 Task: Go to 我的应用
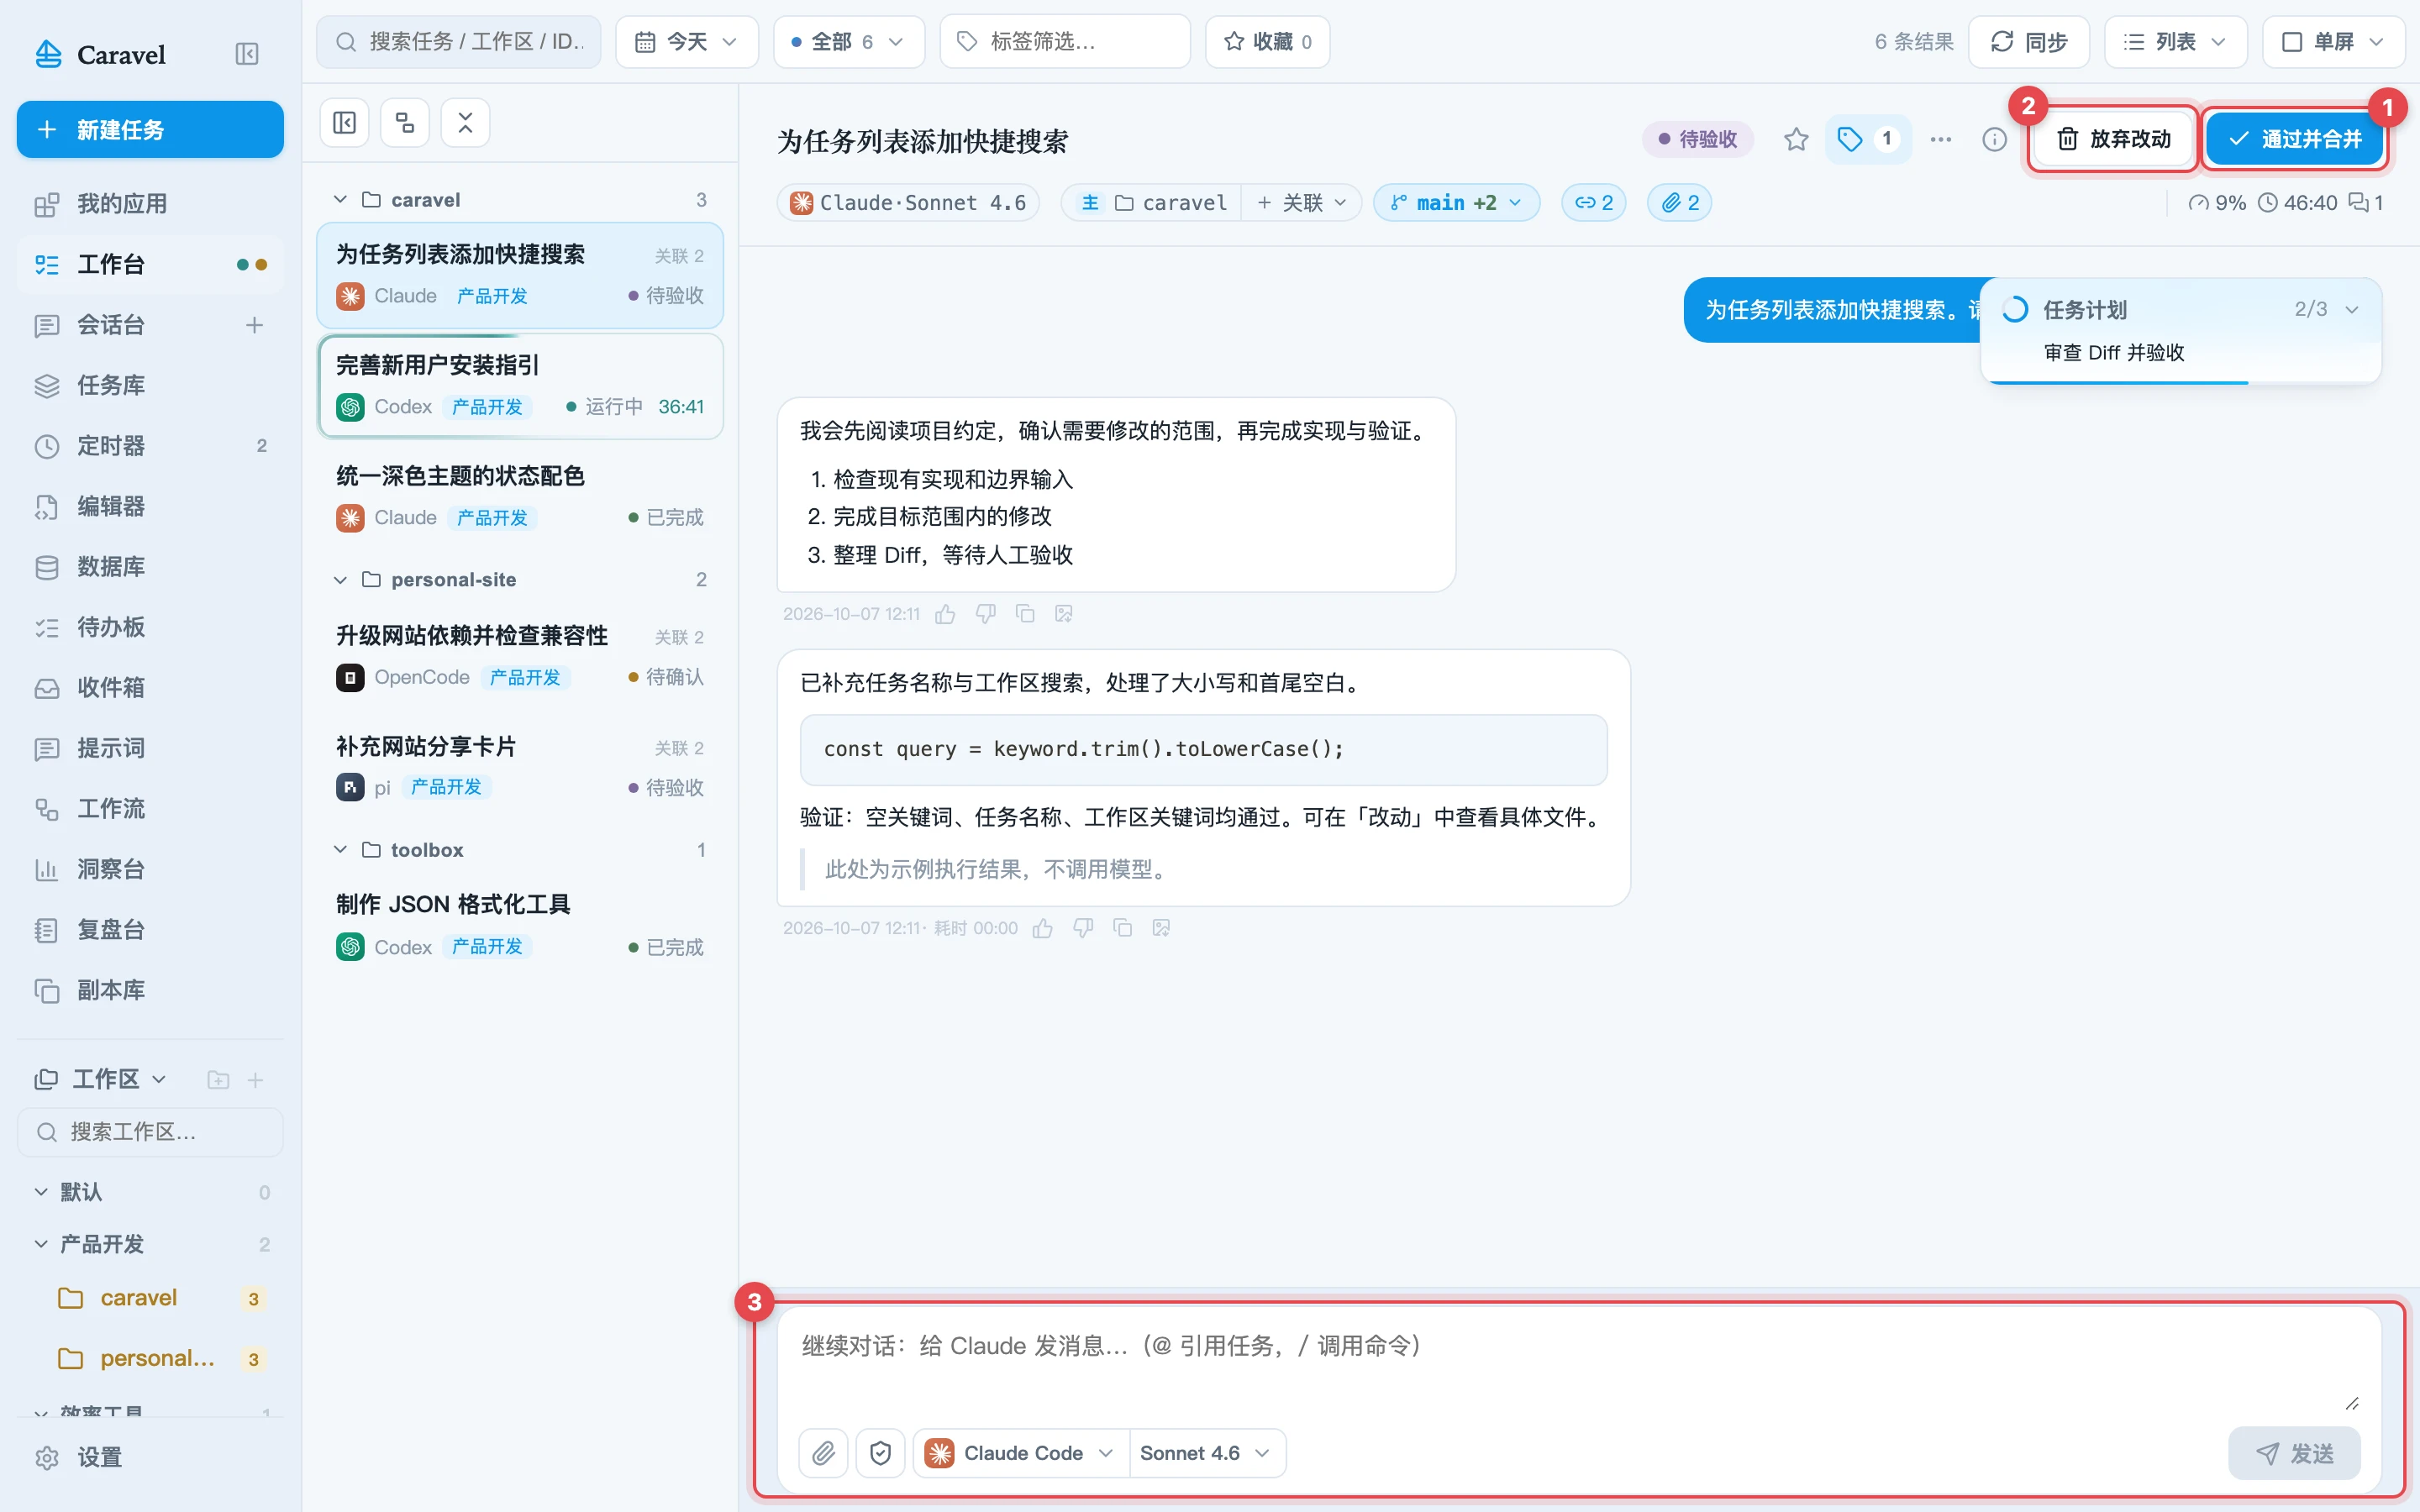pos(150,204)
